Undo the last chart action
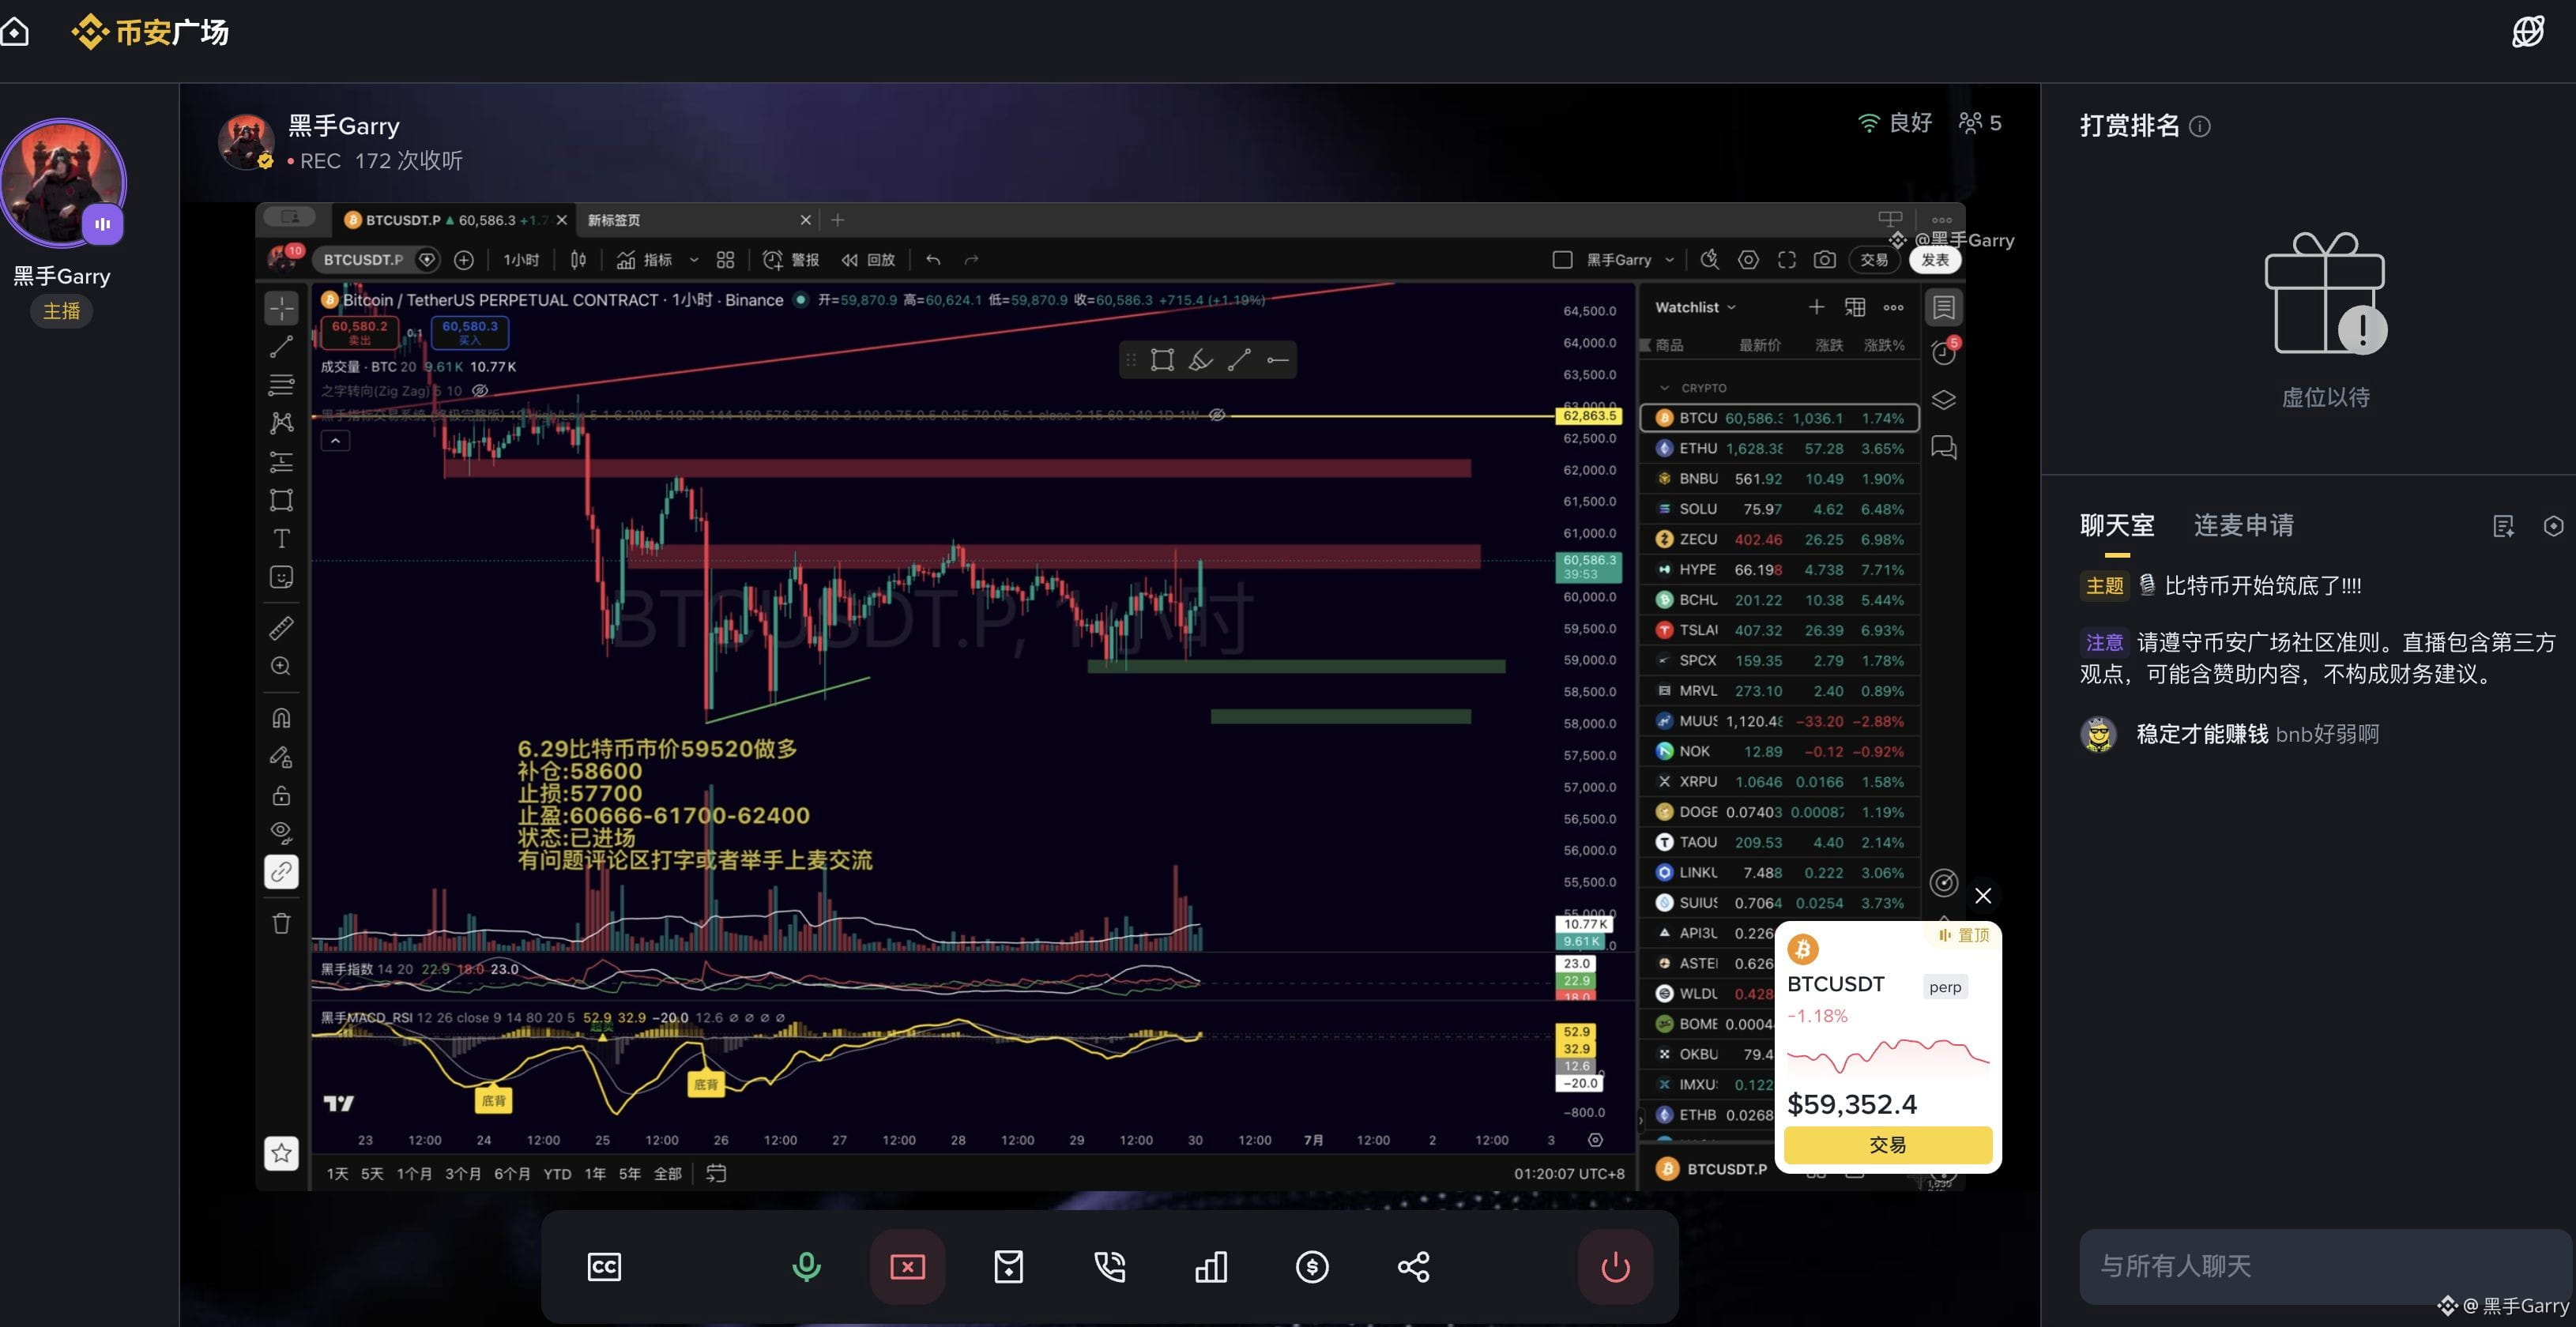The width and height of the screenshot is (2576, 1327). click(933, 260)
